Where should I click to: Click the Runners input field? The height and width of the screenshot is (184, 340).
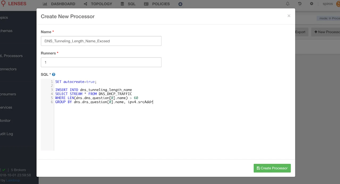point(101,62)
